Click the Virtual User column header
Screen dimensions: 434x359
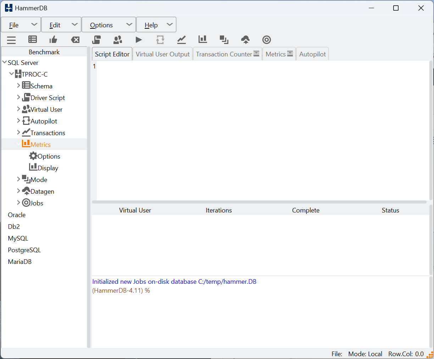[x=135, y=210]
